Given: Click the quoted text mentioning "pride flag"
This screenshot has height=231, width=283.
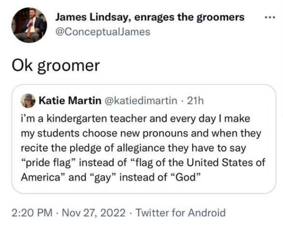Looking at the screenshot, I should 143,163.
